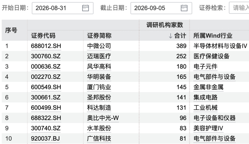Click the 证券代码 column header
This screenshot has height=144, width=249.
[43, 36]
